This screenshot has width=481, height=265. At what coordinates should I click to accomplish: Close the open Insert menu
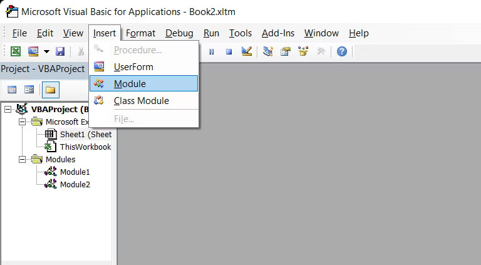click(105, 33)
